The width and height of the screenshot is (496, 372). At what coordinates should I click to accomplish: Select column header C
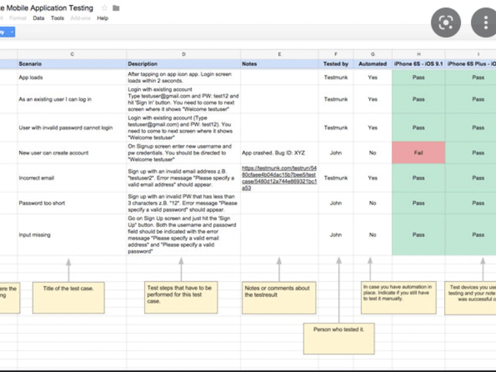(x=72, y=54)
